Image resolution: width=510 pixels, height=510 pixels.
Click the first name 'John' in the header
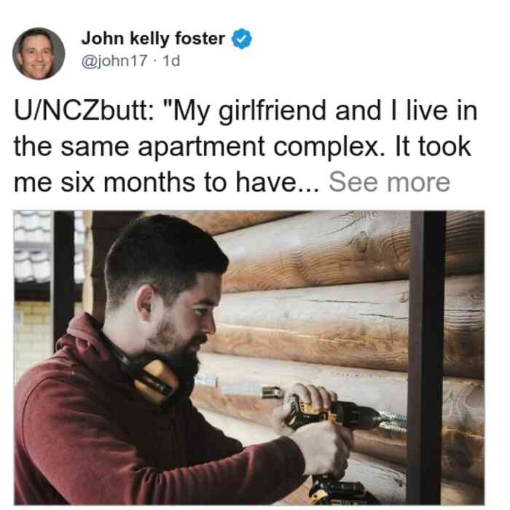click(x=103, y=39)
